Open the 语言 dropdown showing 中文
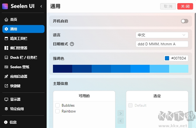Image resolution: width=196 pixels, height=128 pixels. (x=162, y=35)
